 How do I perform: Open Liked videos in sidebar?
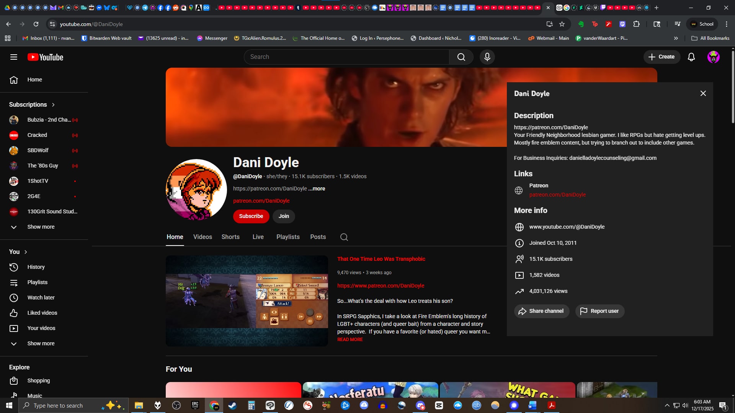[x=42, y=313]
